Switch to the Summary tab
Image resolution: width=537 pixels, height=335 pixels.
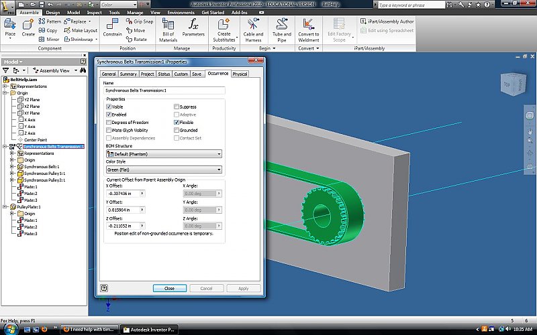tap(128, 74)
